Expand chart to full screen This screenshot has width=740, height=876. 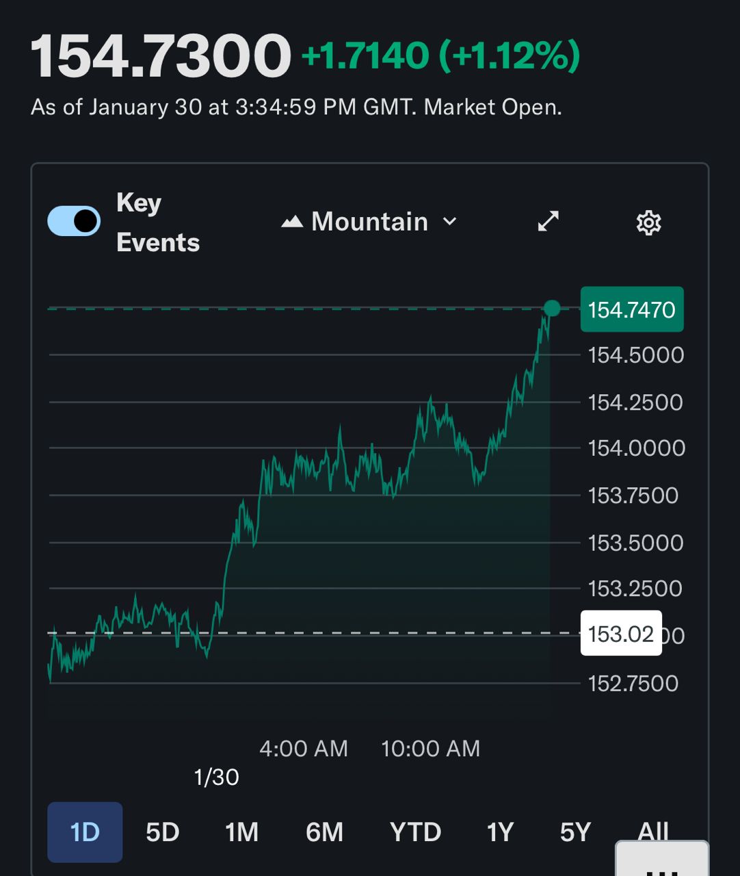coord(549,221)
